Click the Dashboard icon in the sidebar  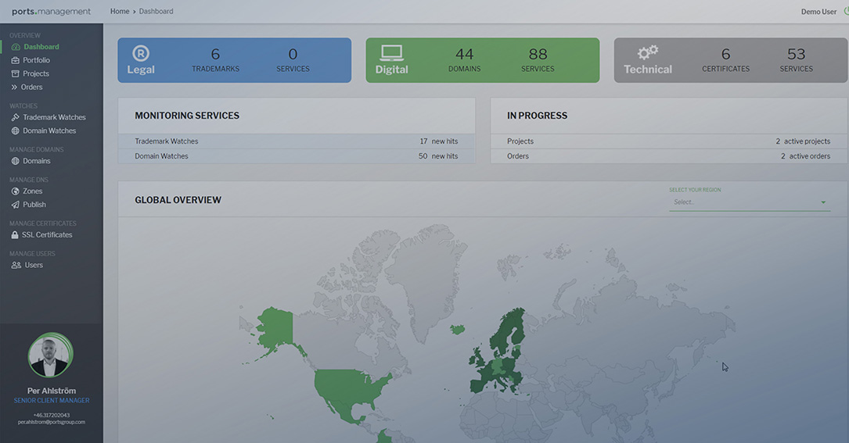click(x=16, y=47)
